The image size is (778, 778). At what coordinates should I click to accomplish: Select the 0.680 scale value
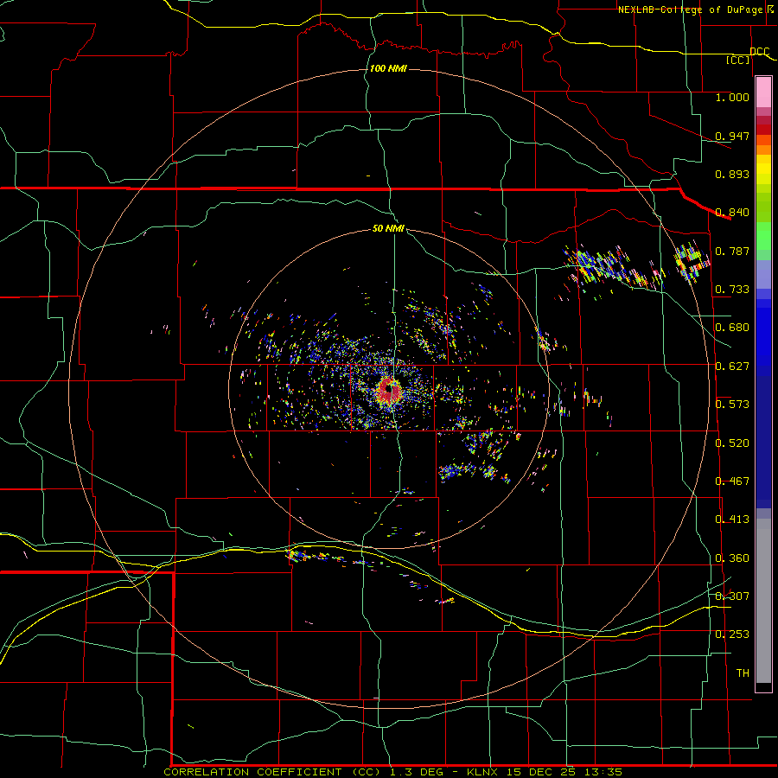(x=732, y=328)
